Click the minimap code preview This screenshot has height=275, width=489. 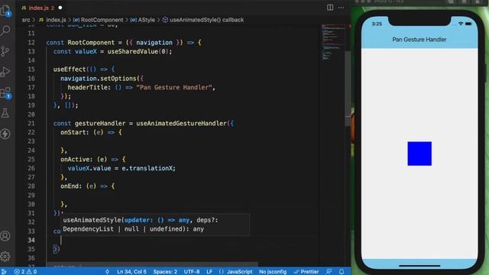pyautogui.click(x=333, y=43)
